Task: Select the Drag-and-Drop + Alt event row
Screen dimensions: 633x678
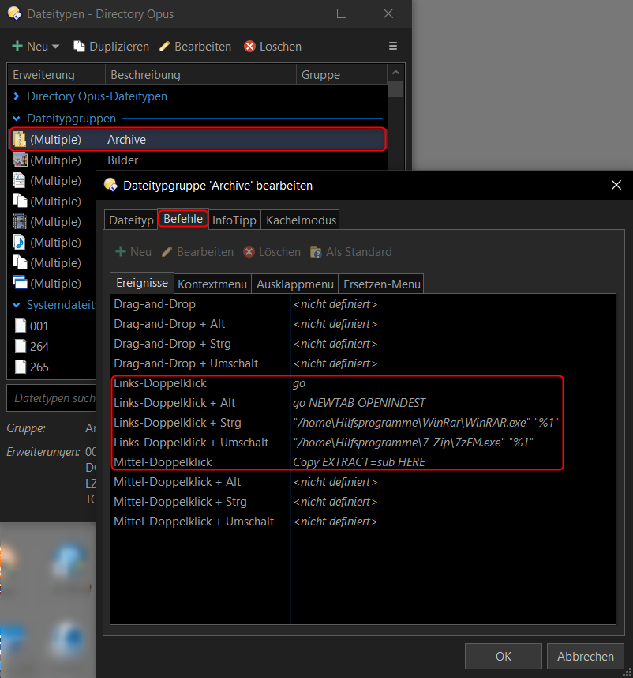Action: point(363,324)
